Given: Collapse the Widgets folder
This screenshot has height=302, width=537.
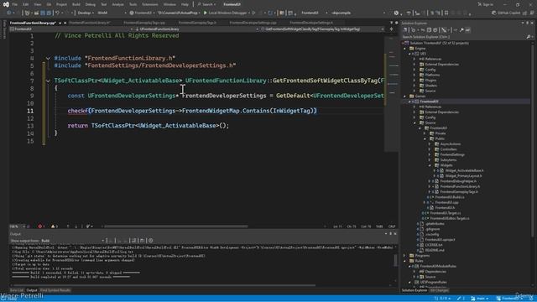Looking at the screenshot, I should pos(430,165).
